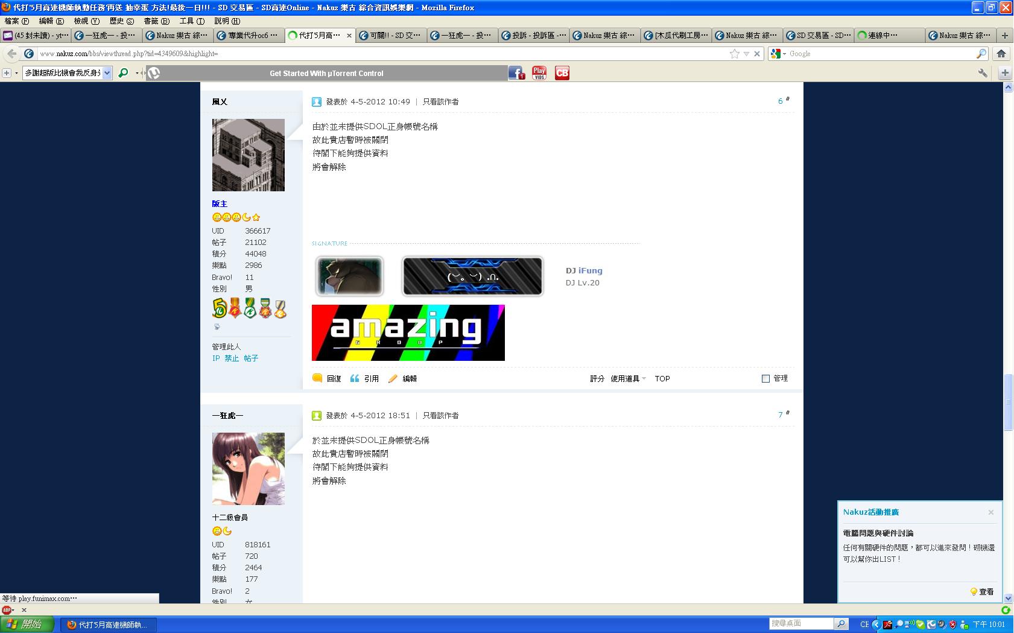Click the Facebook icon in the toolbar
The image size is (1014, 633).
click(x=516, y=73)
